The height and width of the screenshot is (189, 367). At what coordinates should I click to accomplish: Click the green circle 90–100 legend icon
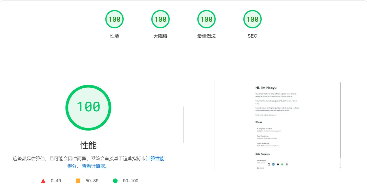point(115,181)
